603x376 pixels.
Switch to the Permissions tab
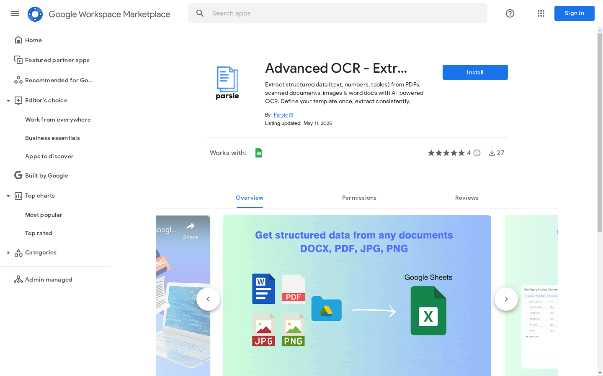[x=359, y=198]
